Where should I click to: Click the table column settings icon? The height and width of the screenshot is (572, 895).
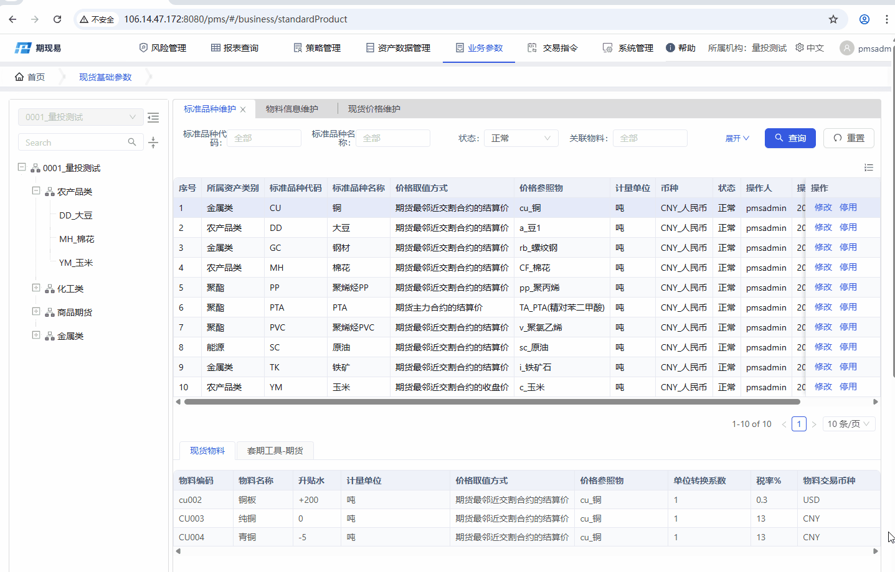coord(869,167)
